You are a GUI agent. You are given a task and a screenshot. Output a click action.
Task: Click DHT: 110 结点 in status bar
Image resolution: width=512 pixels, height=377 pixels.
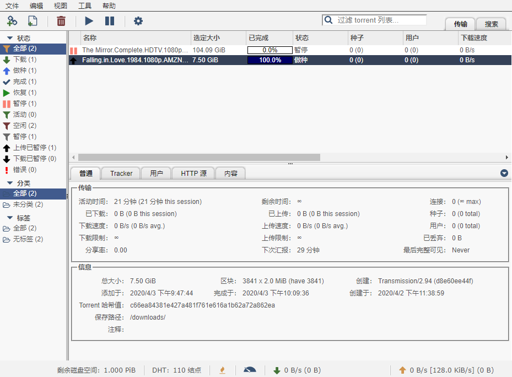[x=177, y=370]
